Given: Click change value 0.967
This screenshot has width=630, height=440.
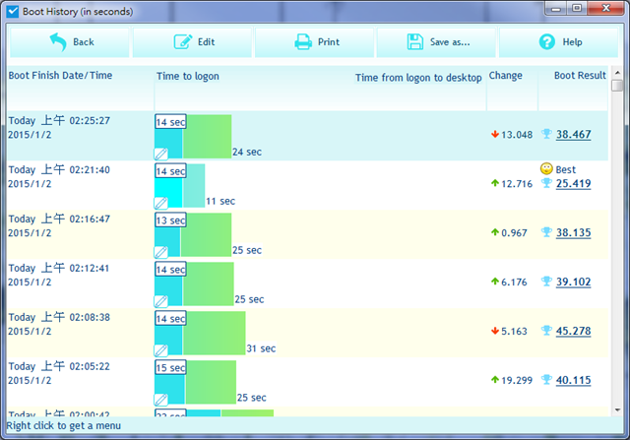Looking at the screenshot, I should (x=514, y=232).
